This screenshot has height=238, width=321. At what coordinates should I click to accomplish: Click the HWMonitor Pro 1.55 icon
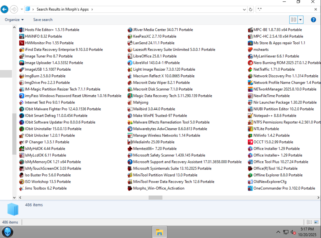coord(22,43)
